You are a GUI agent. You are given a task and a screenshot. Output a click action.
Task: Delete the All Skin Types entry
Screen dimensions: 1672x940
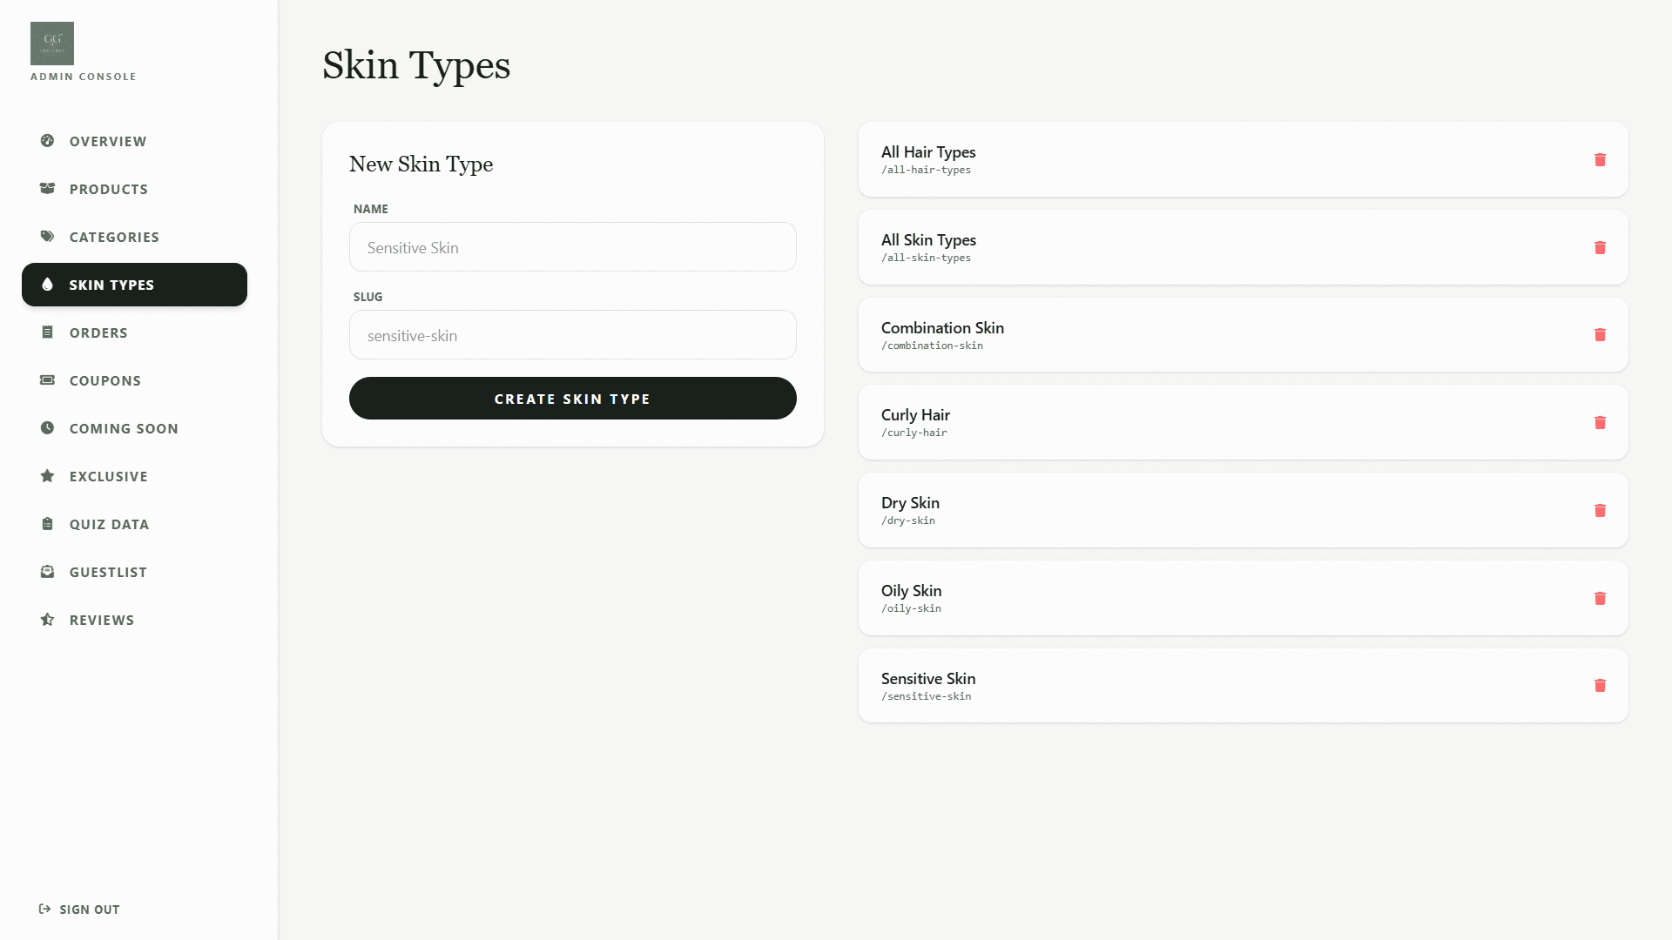point(1600,247)
